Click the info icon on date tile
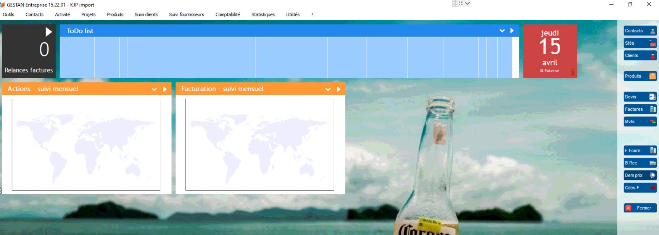 572,72
